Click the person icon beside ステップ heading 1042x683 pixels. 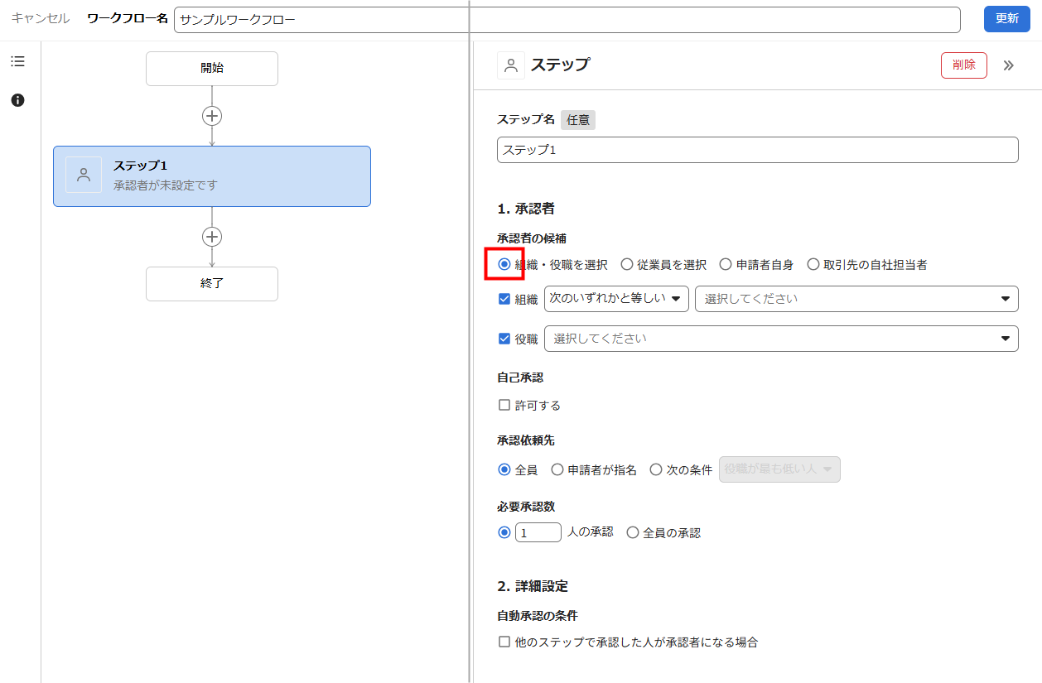(x=511, y=65)
